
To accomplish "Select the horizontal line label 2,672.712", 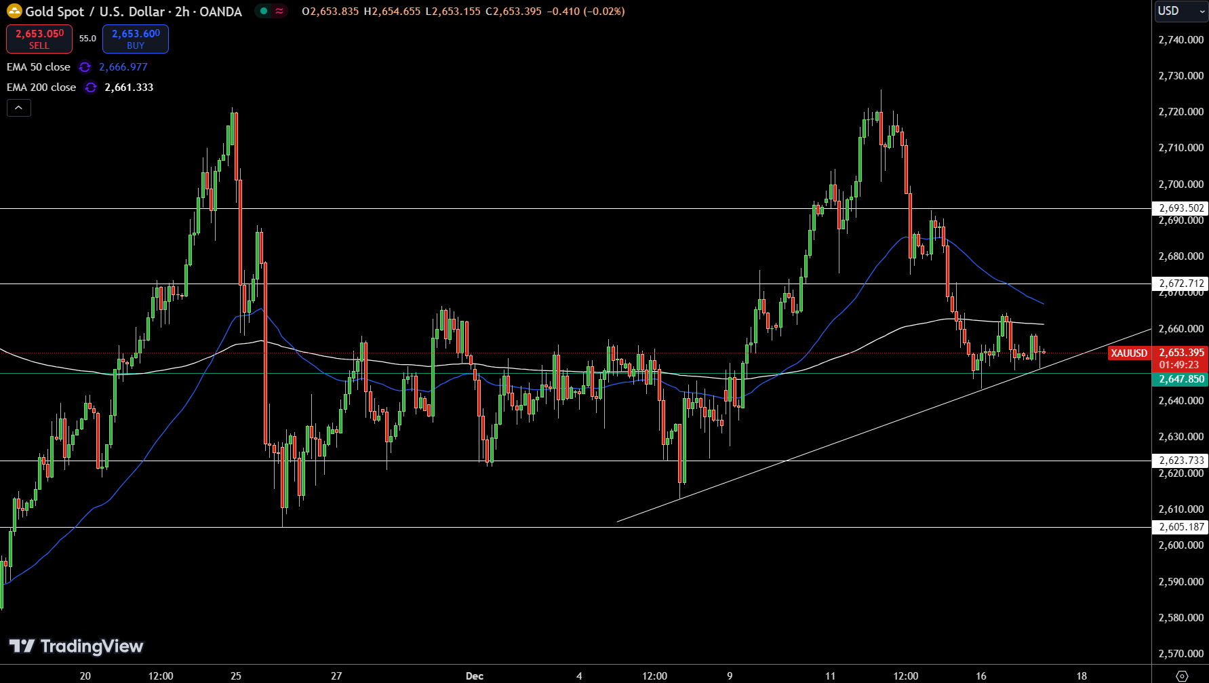I will coord(1181,284).
